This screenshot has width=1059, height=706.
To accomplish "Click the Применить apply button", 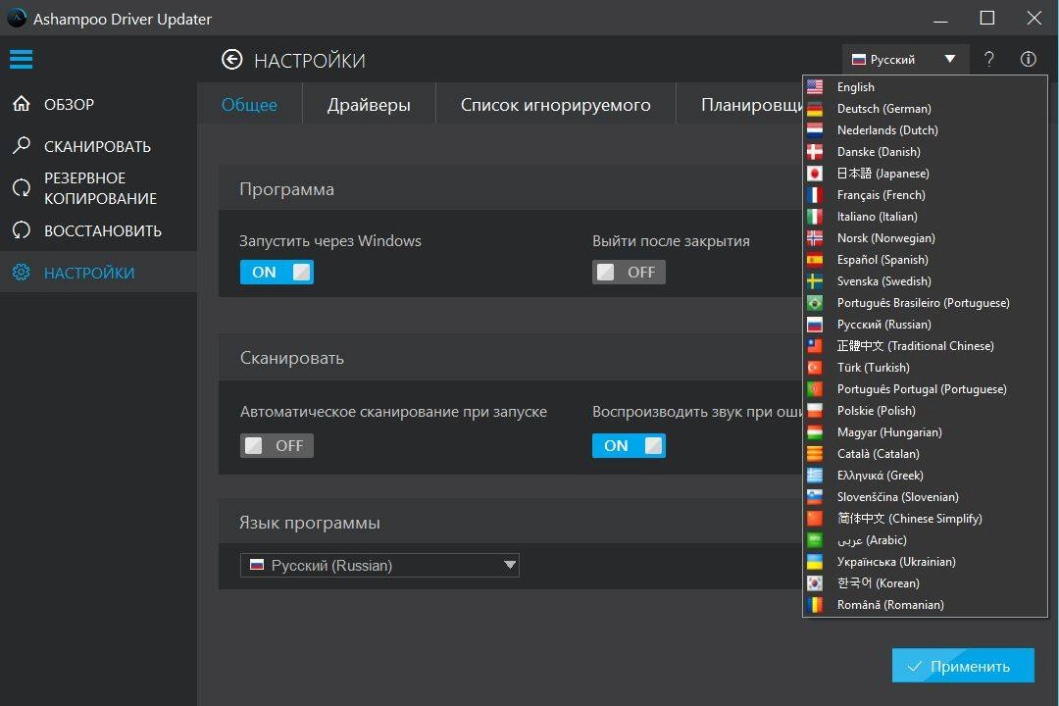I will (963, 666).
